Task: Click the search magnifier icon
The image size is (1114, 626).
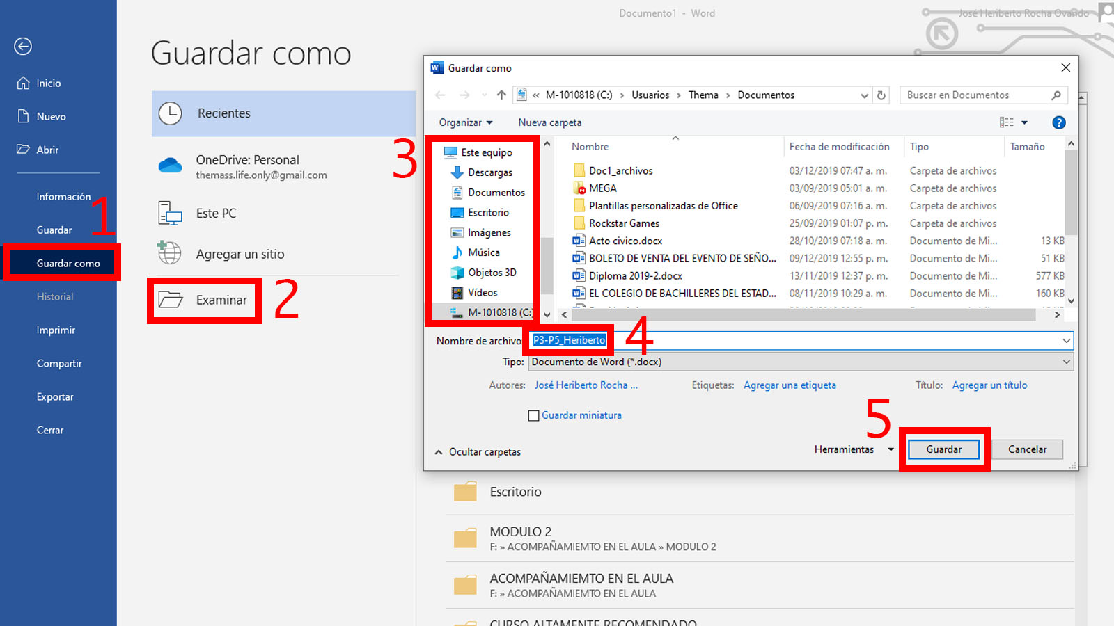Action: pos(1056,95)
